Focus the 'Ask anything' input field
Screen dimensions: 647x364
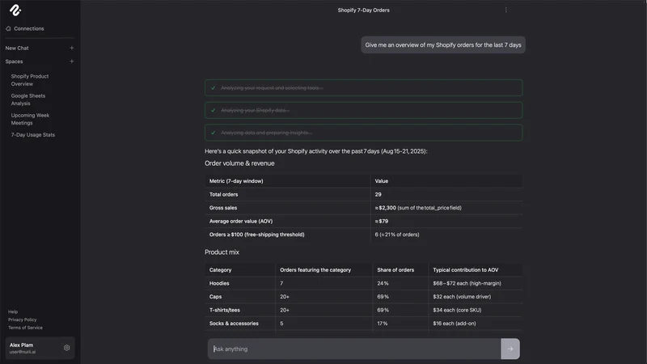(354, 349)
